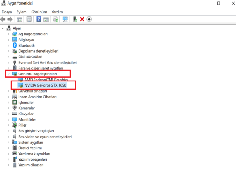The height and width of the screenshot is (171, 236).
Task: Expand the Monitörler category
Action: point(9,120)
